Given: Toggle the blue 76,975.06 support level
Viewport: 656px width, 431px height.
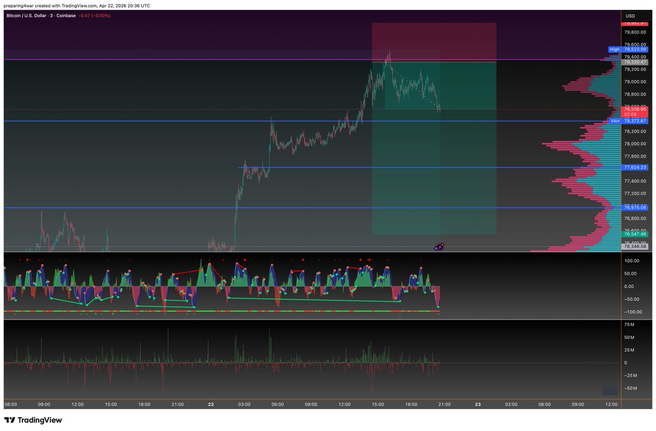Looking at the screenshot, I should tap(636, 206).
